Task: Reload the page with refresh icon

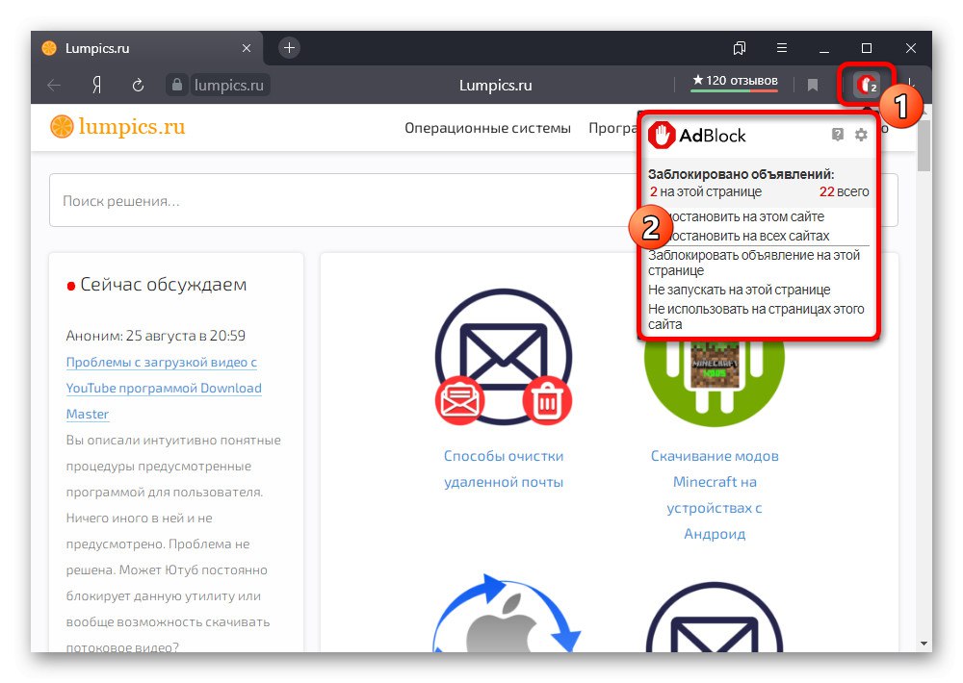Action: [x=138, y=86]
